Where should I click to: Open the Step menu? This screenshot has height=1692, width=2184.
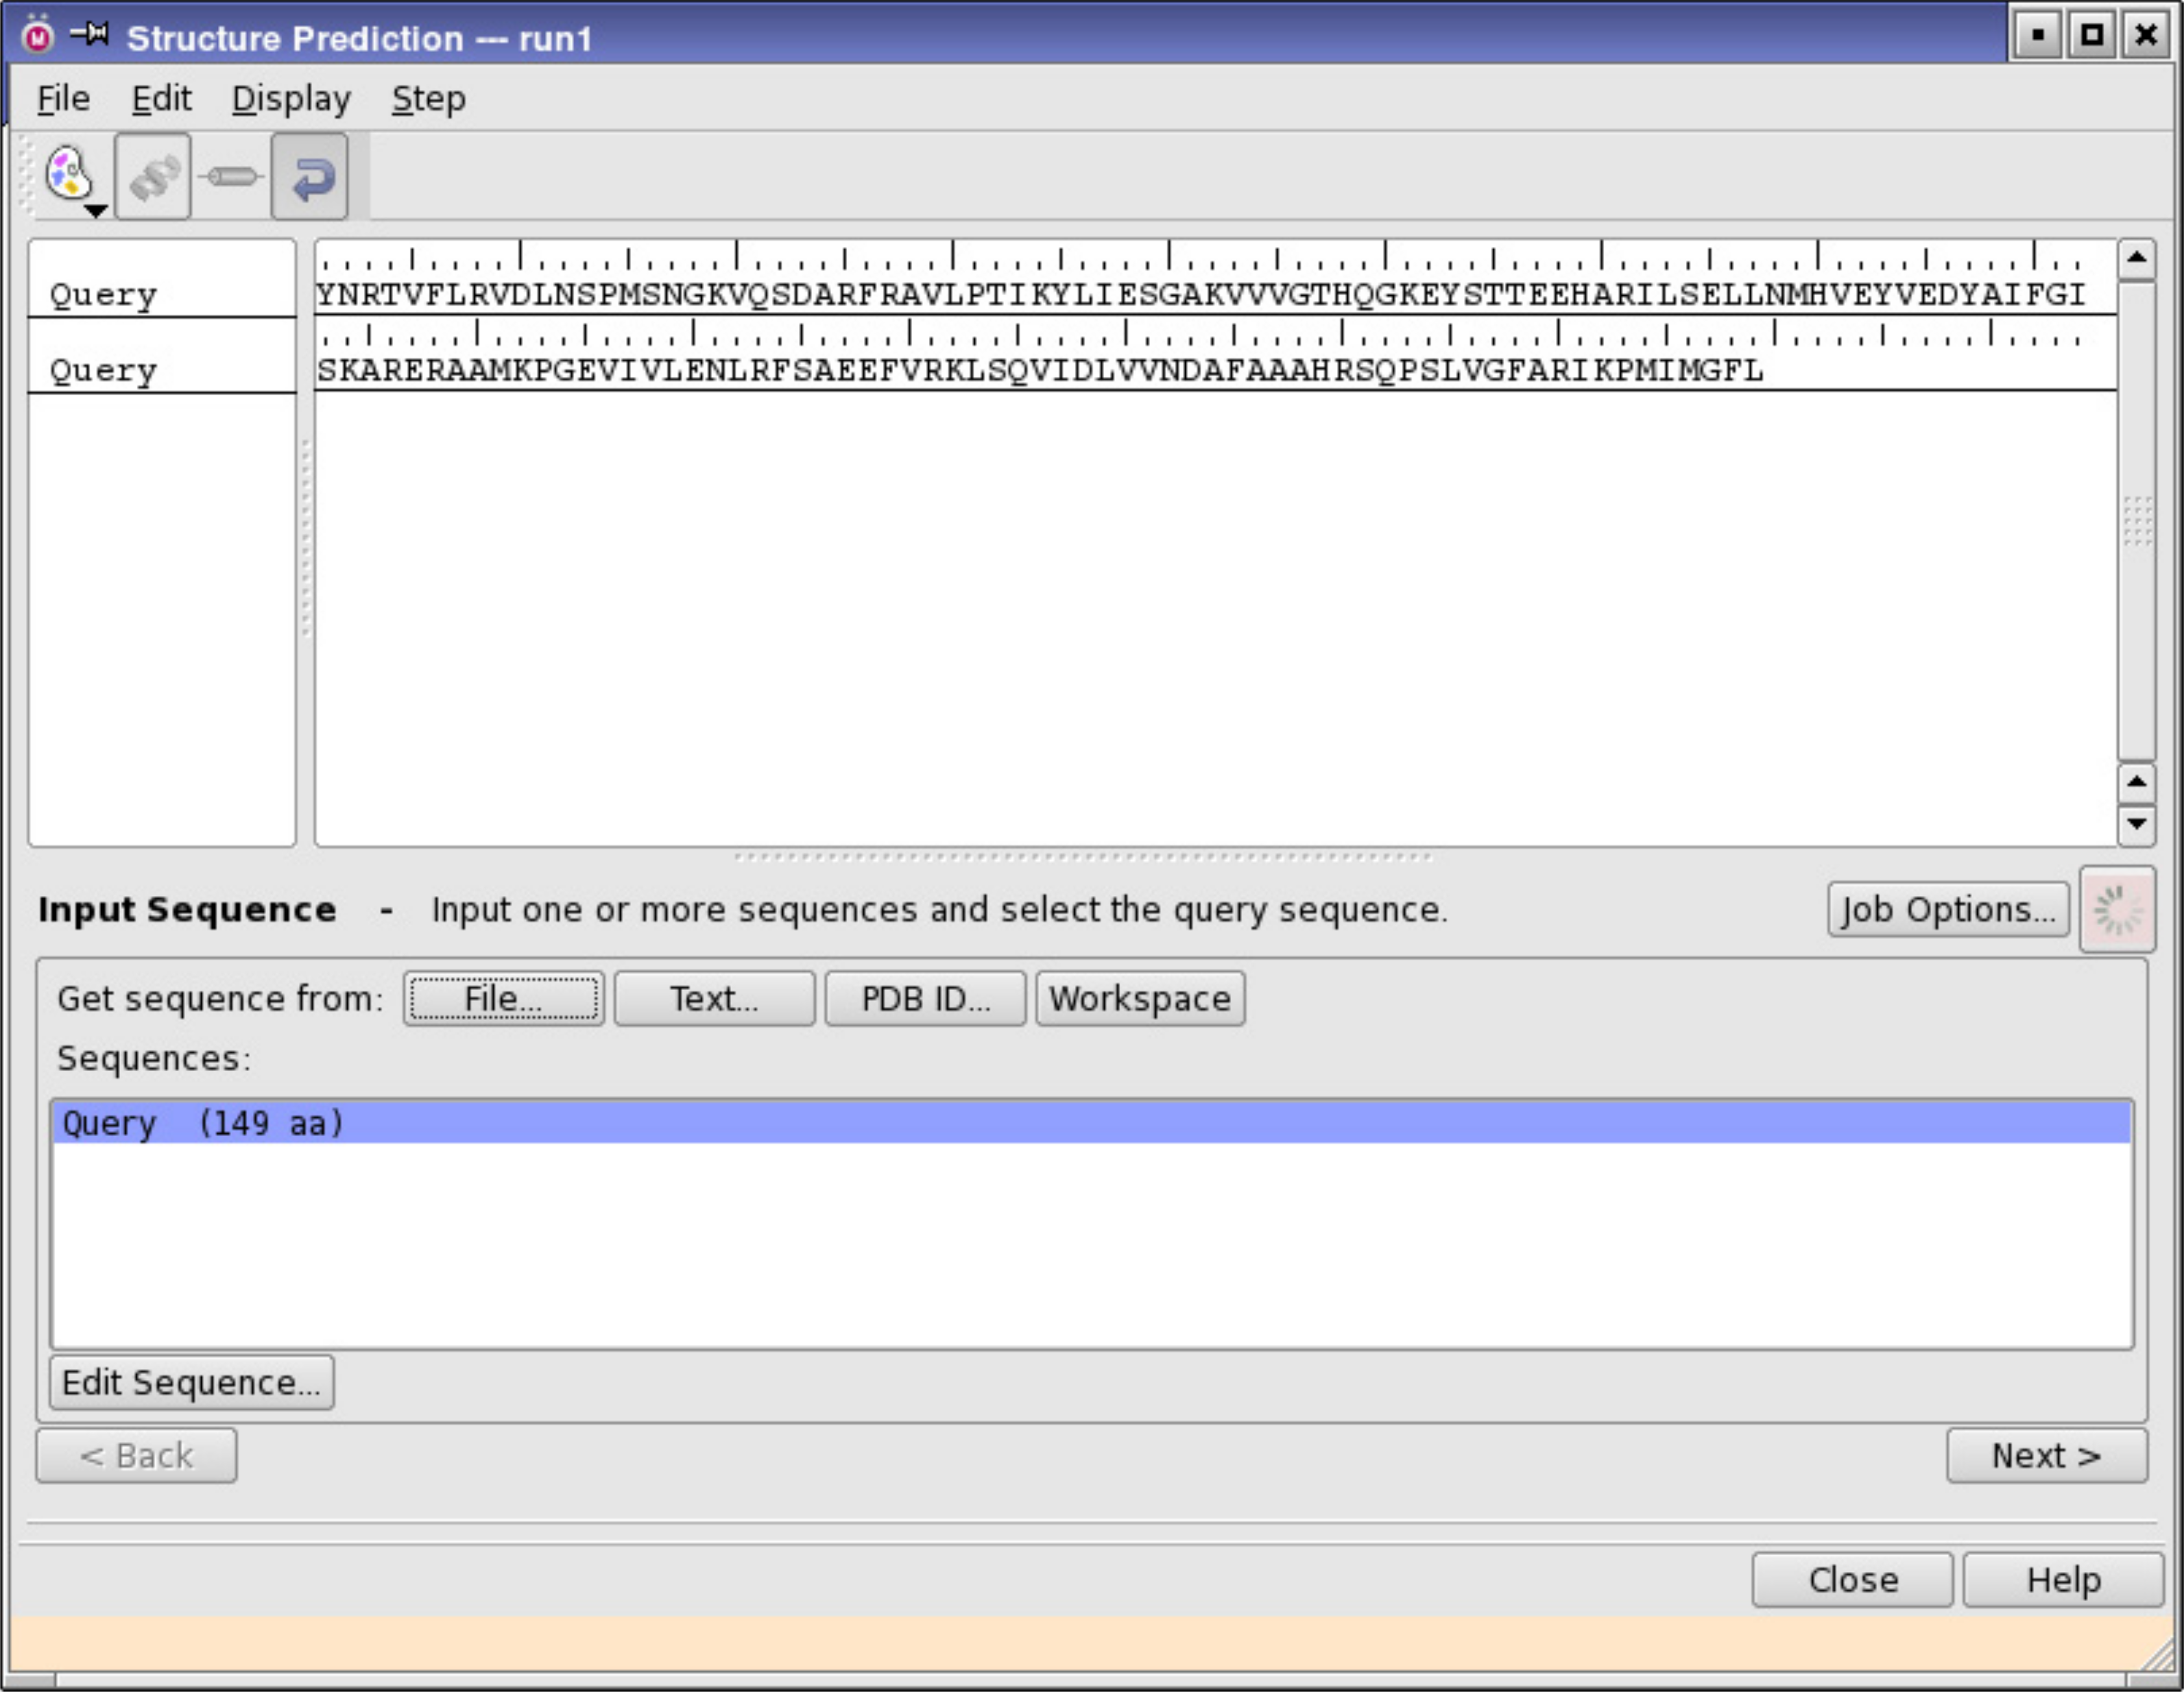pyautogui.click(x=428, y=98)
